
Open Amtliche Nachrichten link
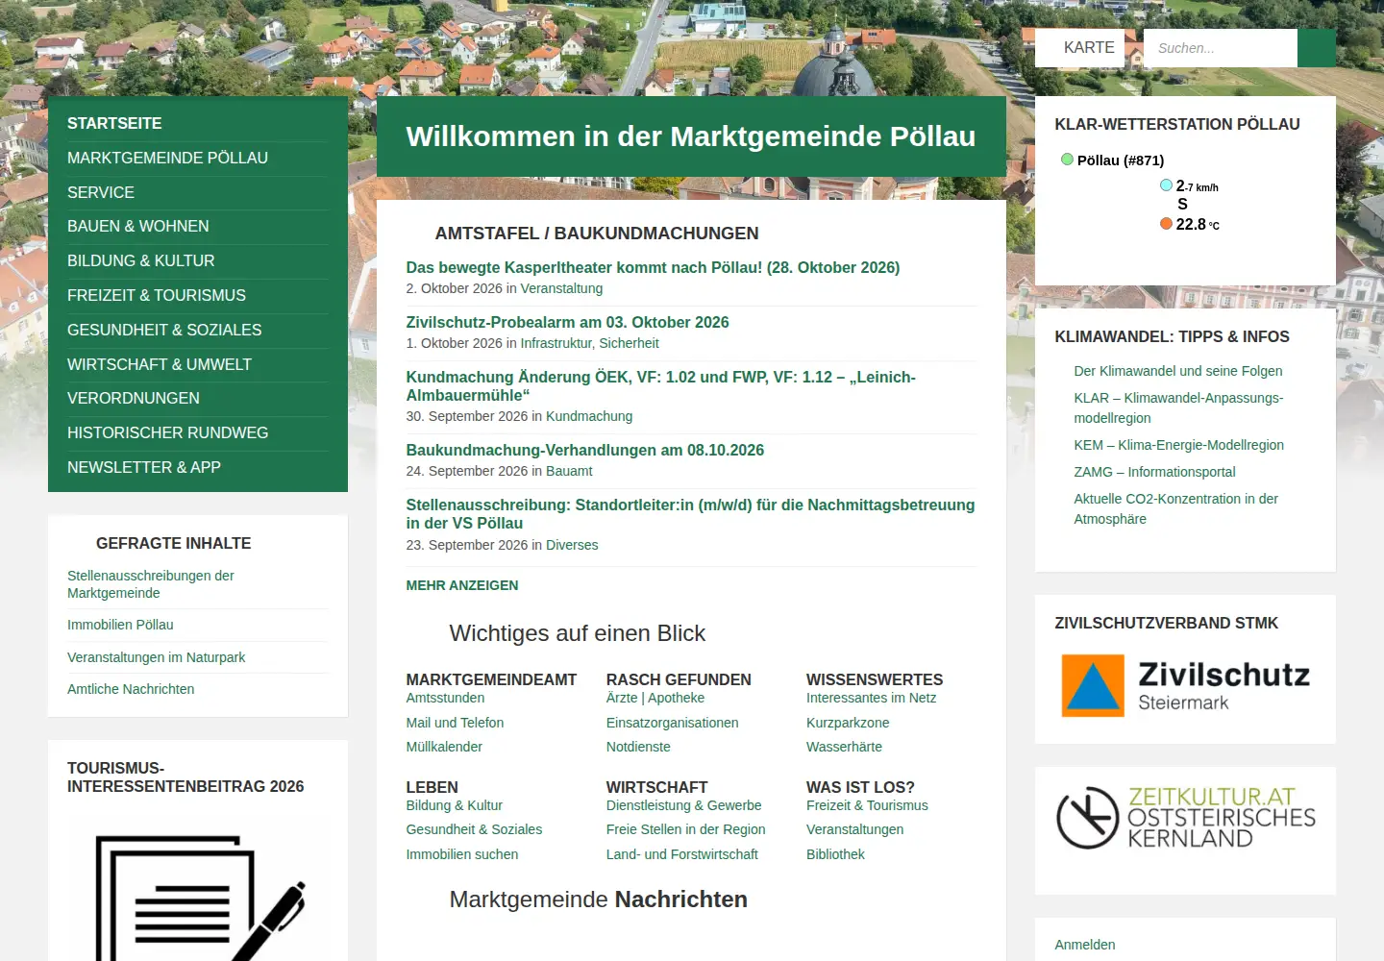pyautogui.click(x=131, y=689)
